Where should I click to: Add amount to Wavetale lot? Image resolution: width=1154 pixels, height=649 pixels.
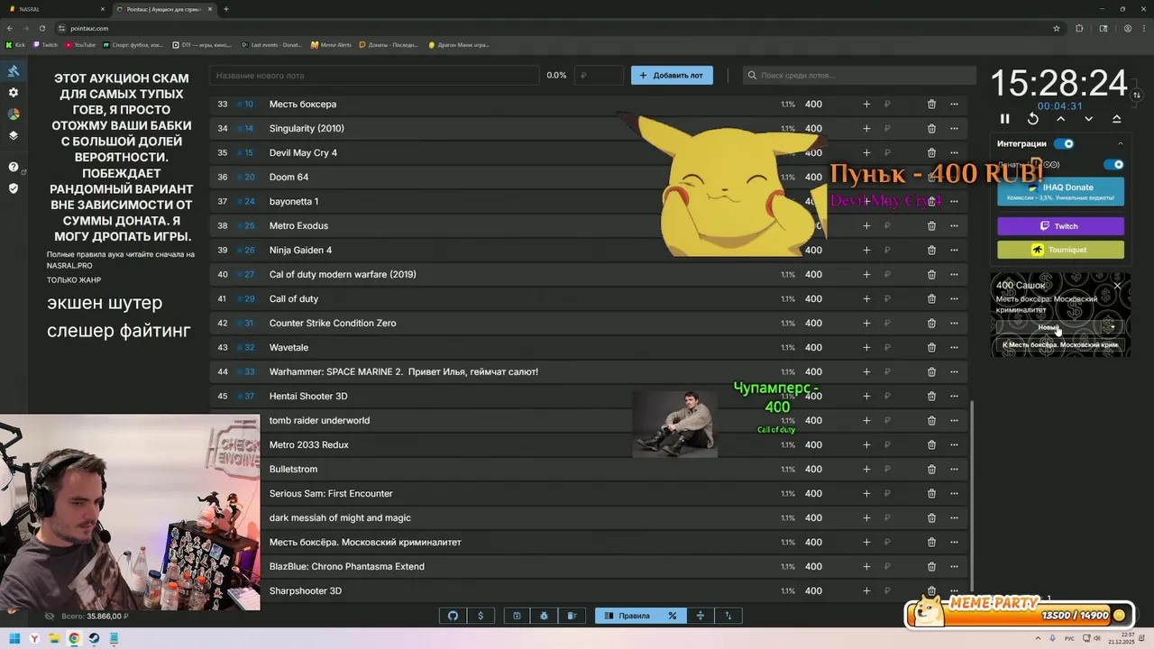click(x=866, y=347)
